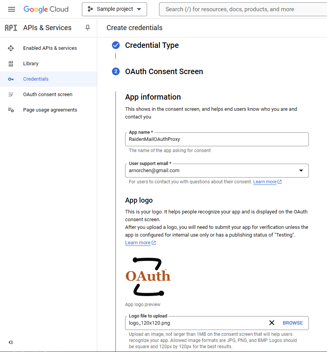Screen dimensions: 327x352
Task: Open the hamburger navigation menu
Action: 12,9
